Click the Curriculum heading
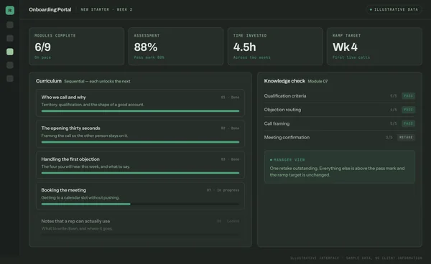431x264 pixels. click(49, 81)
